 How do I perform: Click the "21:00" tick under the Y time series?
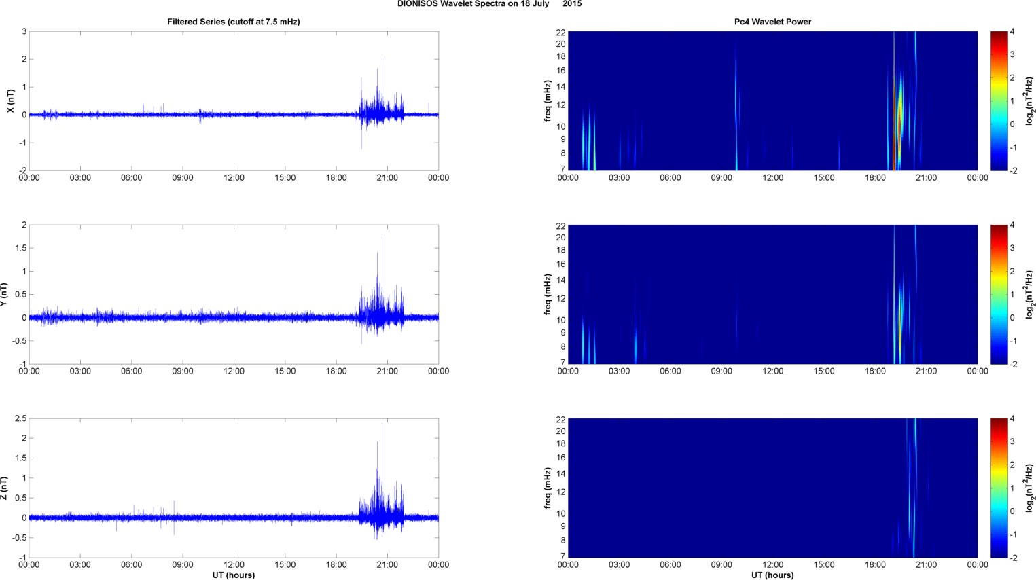[x=387, y=371]
